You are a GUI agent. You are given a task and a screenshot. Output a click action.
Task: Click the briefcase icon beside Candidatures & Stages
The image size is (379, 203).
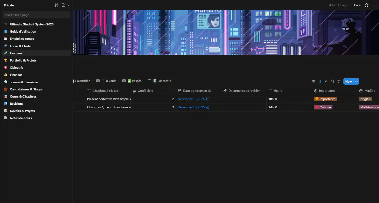pos(6,89)
